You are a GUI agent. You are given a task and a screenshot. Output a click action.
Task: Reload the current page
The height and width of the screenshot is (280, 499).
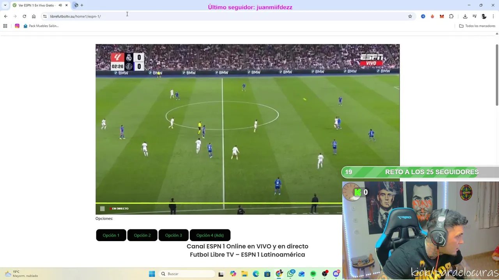pyautogui.click(x=24, y=16)
